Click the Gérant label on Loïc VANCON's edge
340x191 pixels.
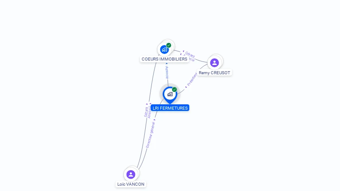coord(146,112)
